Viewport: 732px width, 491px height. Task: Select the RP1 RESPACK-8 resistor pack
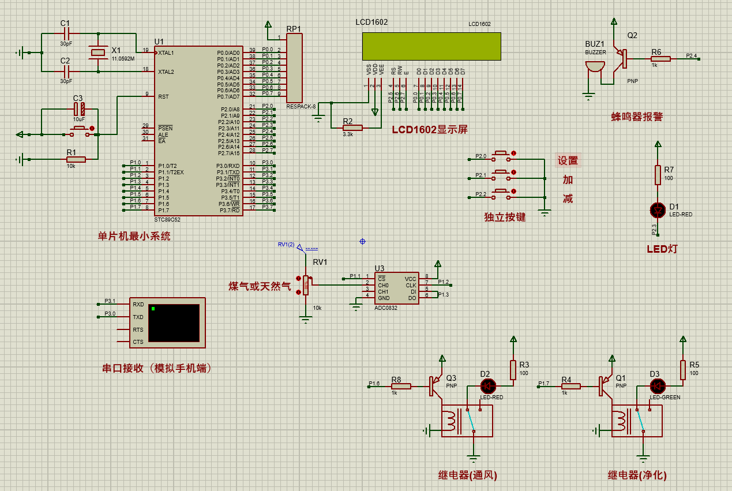[x=294, y=68]
